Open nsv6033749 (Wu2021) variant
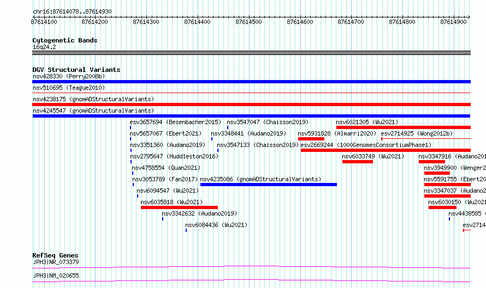The height and width of the screenshot is (288, 486). [373, 156]
